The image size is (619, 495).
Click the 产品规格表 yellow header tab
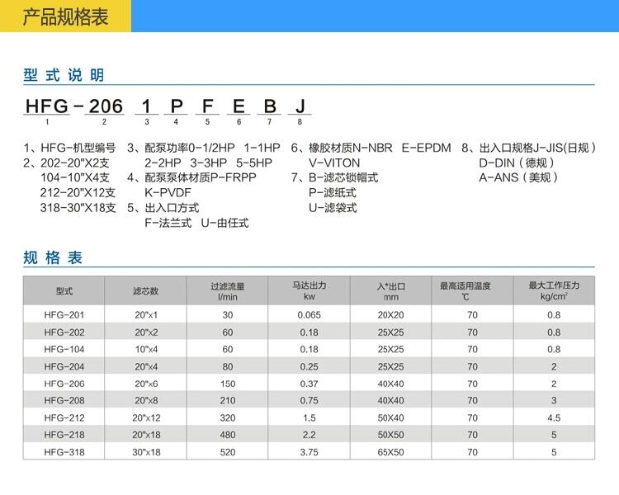65,16
